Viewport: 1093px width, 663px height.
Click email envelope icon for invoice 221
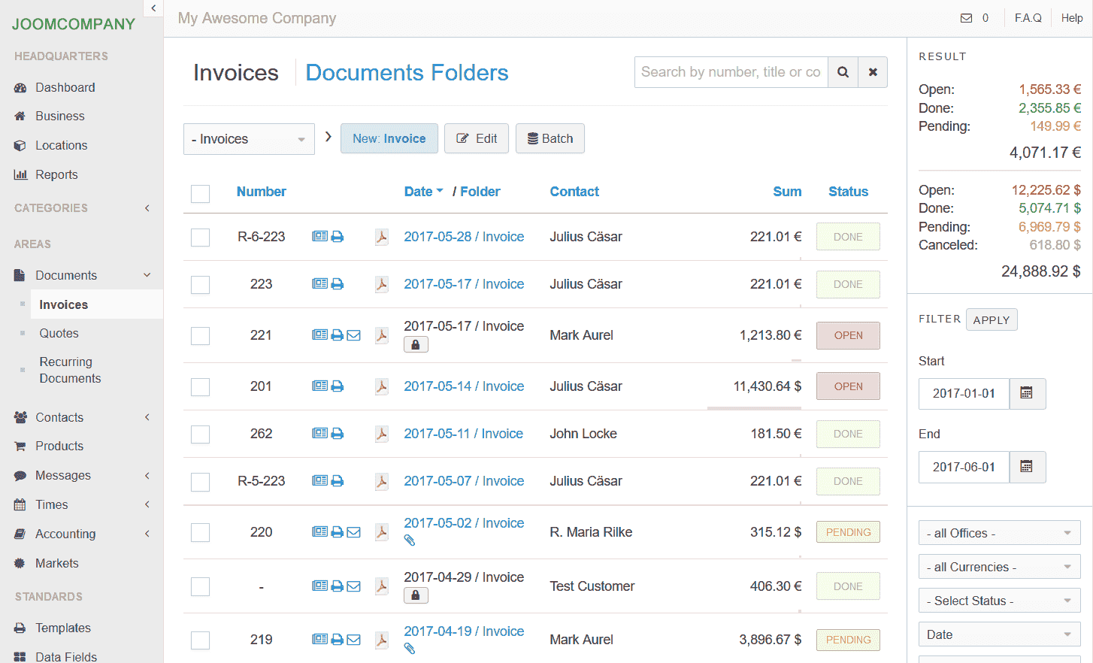click(x=353, y=335)
